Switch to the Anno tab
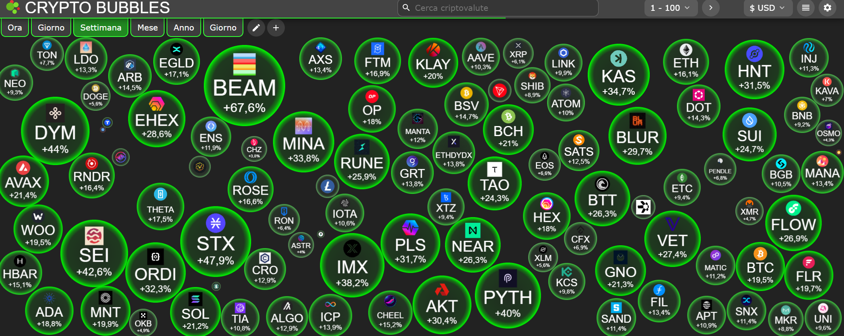 tap(184, 28)
